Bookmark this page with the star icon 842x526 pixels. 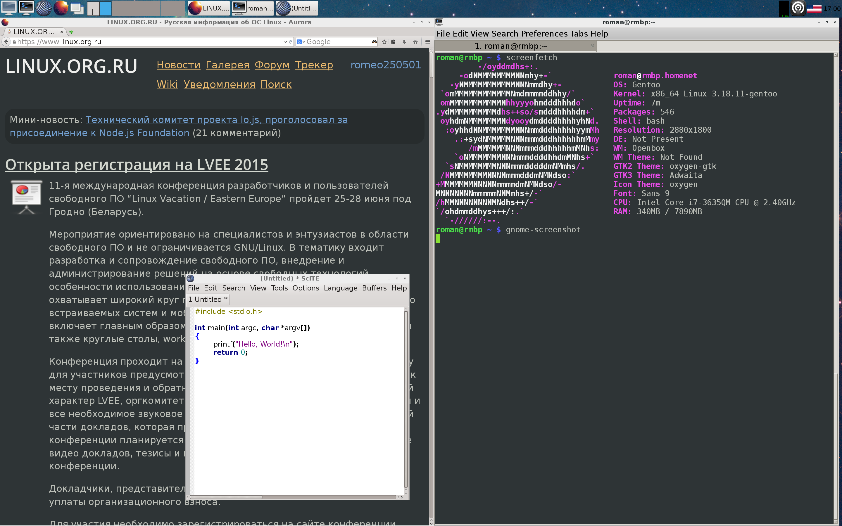tap(384, 42)
